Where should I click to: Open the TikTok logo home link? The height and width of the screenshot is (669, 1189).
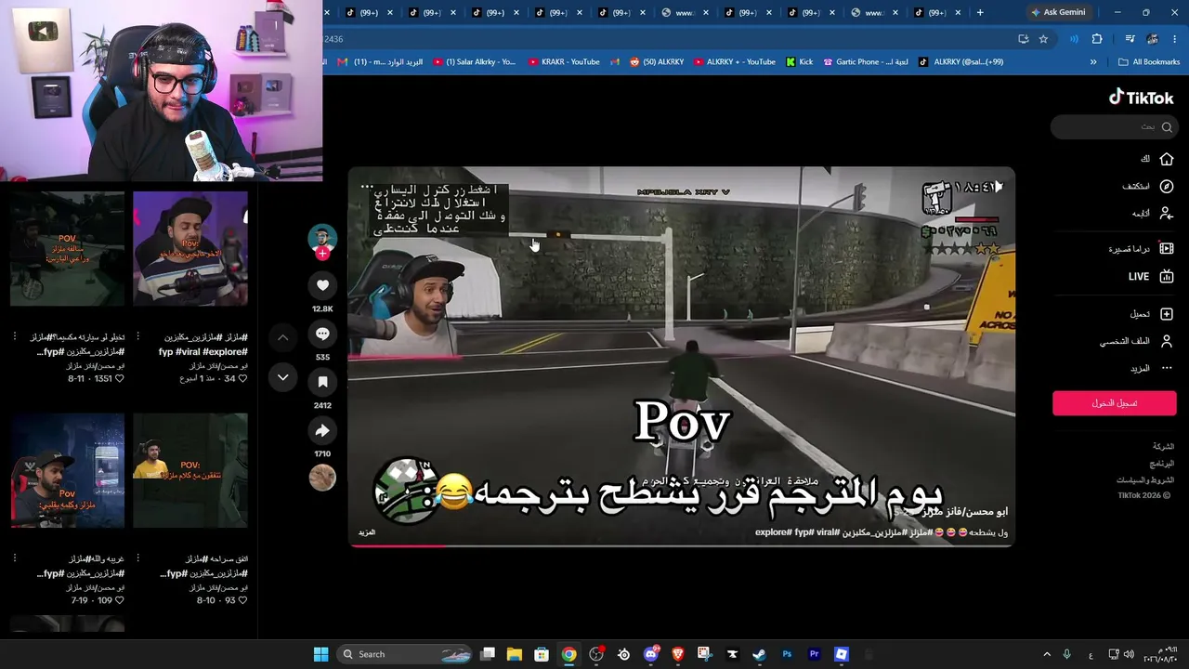[x=1142, y=98]
